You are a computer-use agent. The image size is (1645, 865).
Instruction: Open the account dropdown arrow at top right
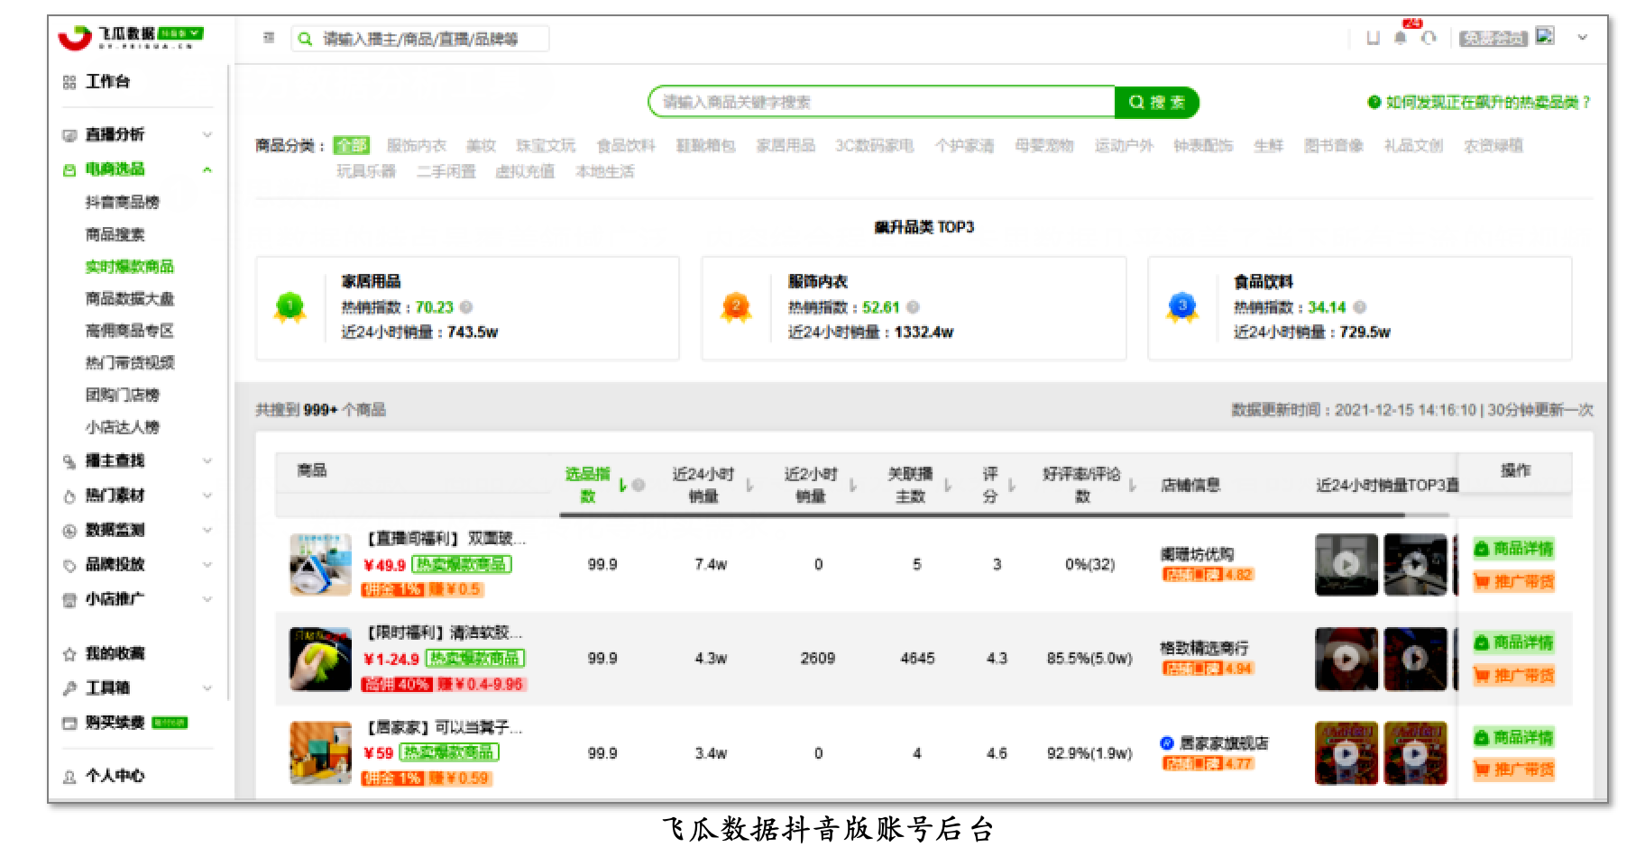tap(1582, 38)
